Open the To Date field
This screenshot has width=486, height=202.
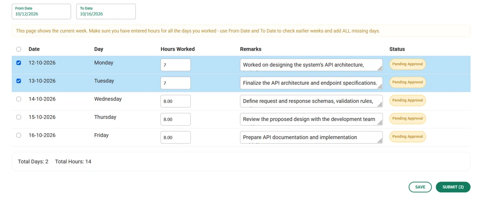pos(106,11)
